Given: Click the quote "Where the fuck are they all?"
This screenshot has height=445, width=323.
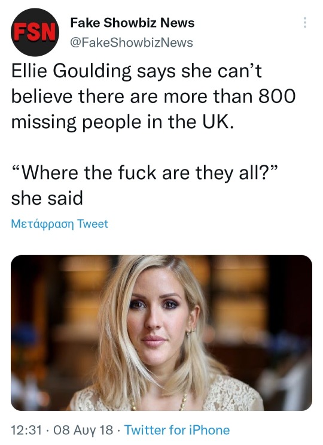Looking at the screenshot, I should click(144, 172).
